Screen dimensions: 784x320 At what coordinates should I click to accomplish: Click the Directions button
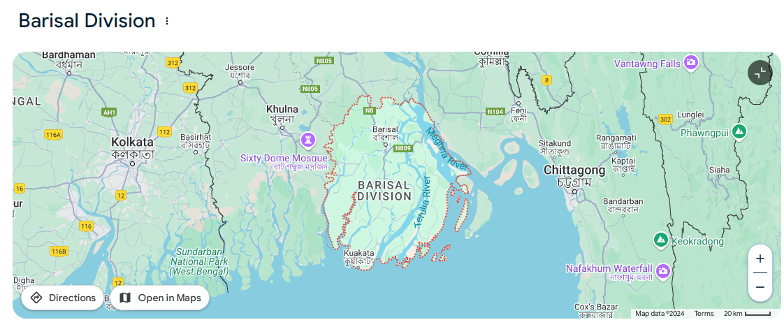click(62, 298)
